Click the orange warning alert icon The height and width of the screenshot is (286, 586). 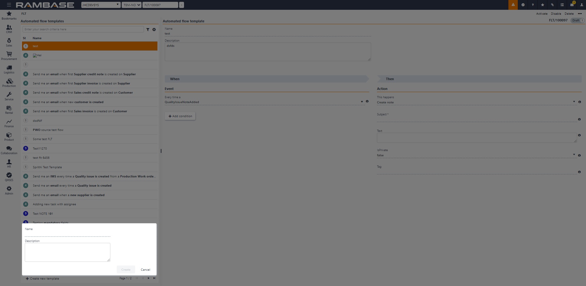513,5
